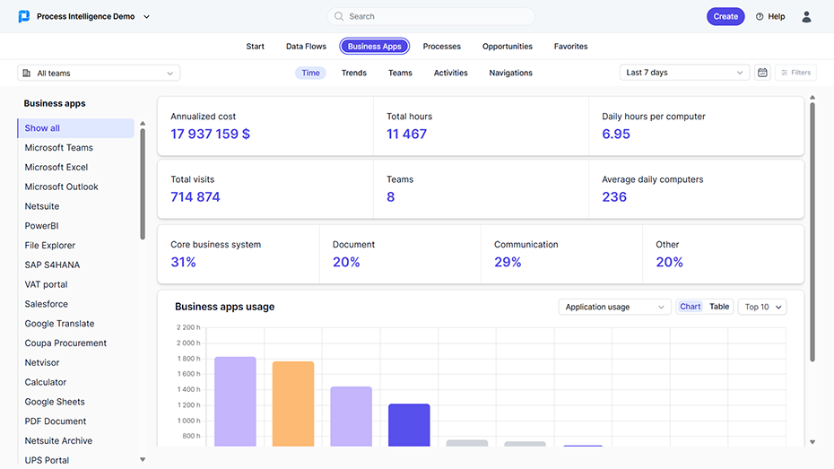This screenshot has width=834, height=469.
Task: Click the apps list scroll-up arrow
Action: (x=143, y=124)
